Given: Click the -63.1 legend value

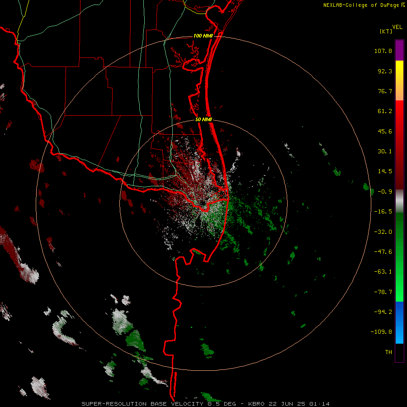Looking at the screenshot, I should (x=383, y=272).
